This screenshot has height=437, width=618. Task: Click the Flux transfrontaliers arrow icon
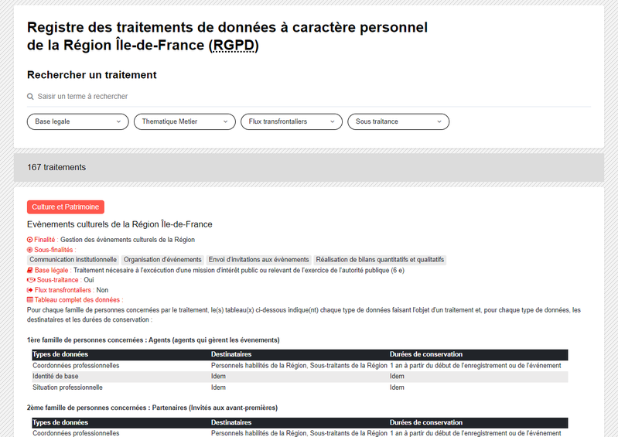29,290
